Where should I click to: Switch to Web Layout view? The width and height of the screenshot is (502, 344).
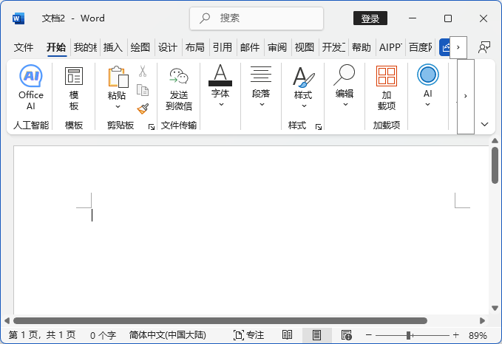tap(347, 335)
